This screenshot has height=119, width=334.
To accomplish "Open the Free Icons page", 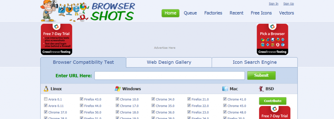I will tap(261, 13).
